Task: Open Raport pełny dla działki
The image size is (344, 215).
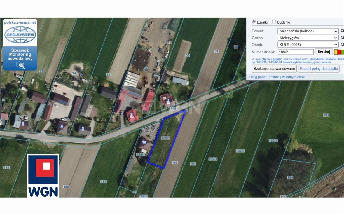Action: pos(318,68)
